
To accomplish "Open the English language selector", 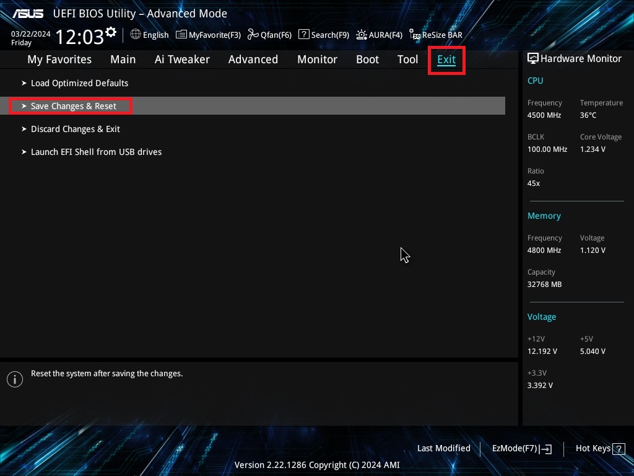I will [x=149, y=35].
